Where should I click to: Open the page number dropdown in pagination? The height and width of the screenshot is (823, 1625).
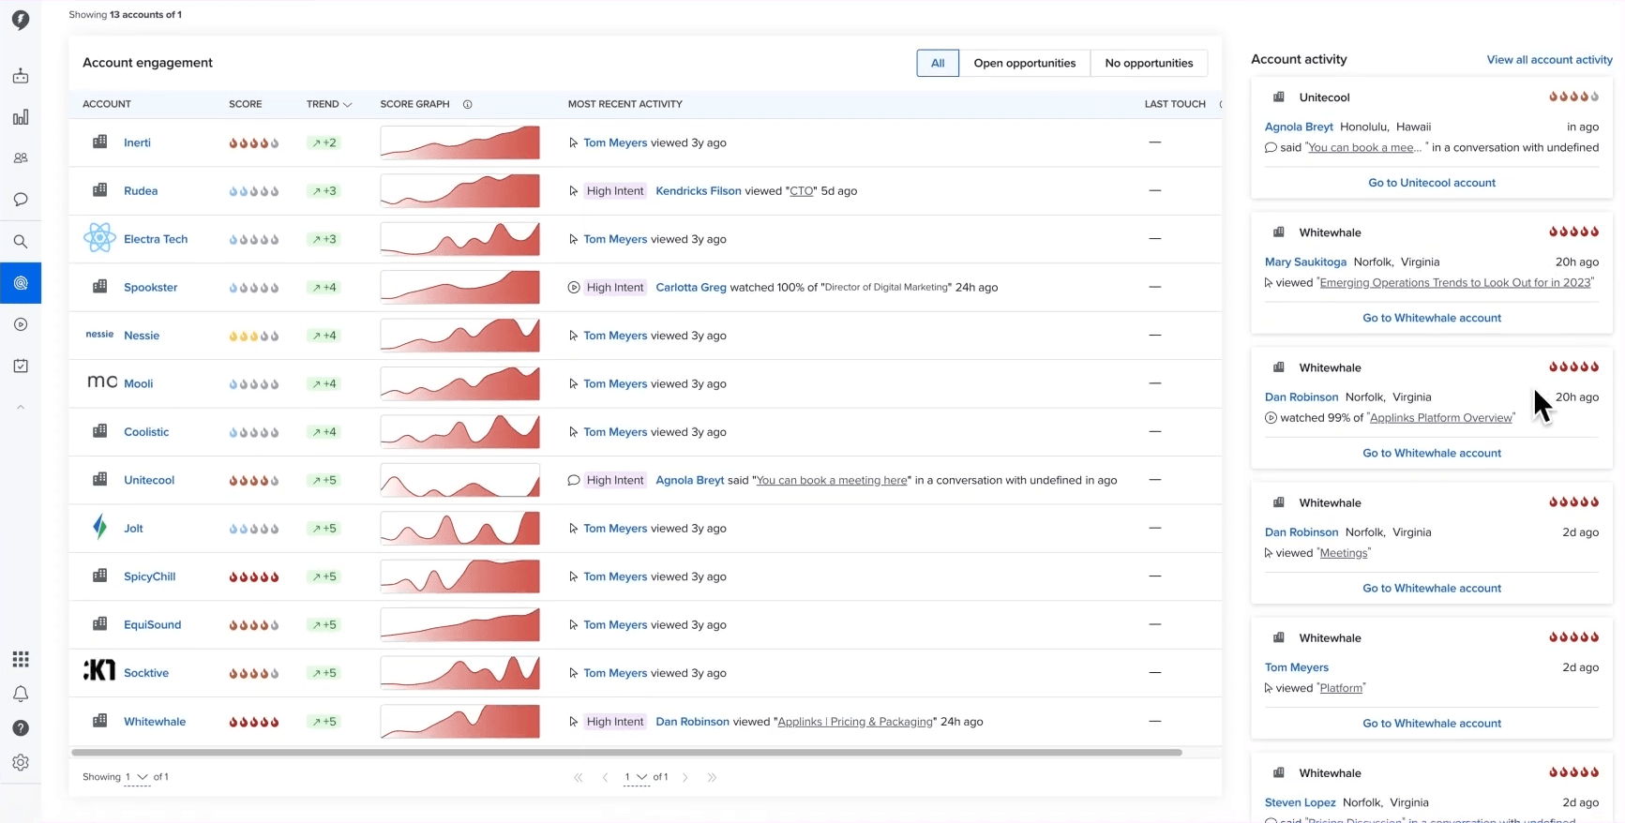pos(636,777)
